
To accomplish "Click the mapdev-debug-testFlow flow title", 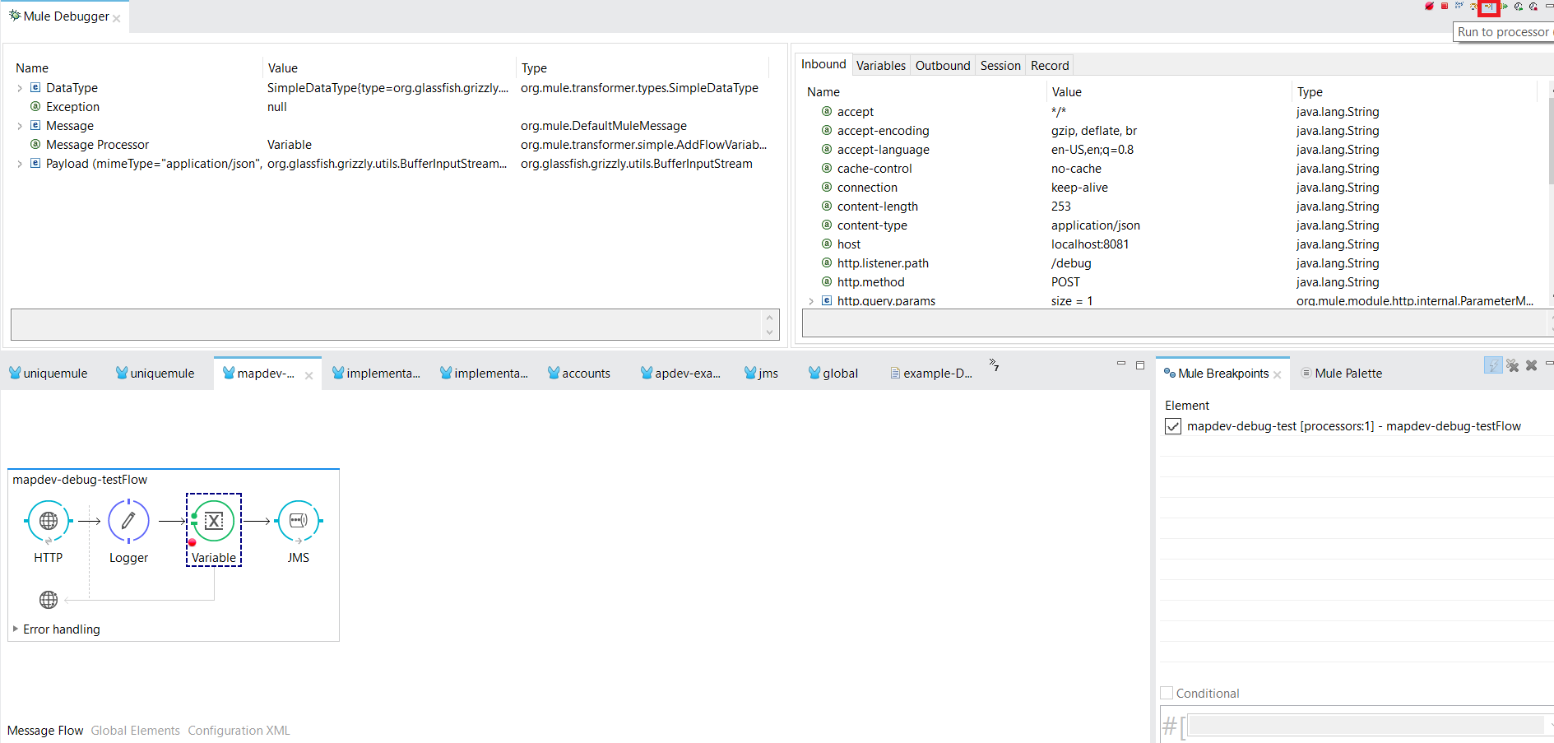I will (80, 480).
